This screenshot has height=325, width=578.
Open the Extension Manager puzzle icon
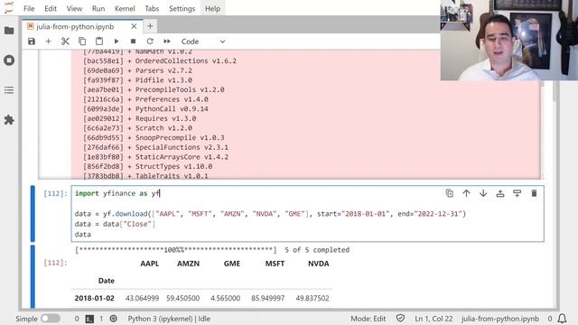point(9,120)
